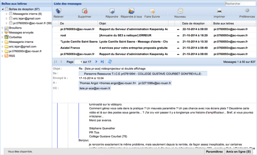Viewport: 257px width, 155px height.
Task: Forward message with Faire Suivre
Action: (x=152, y=11)
